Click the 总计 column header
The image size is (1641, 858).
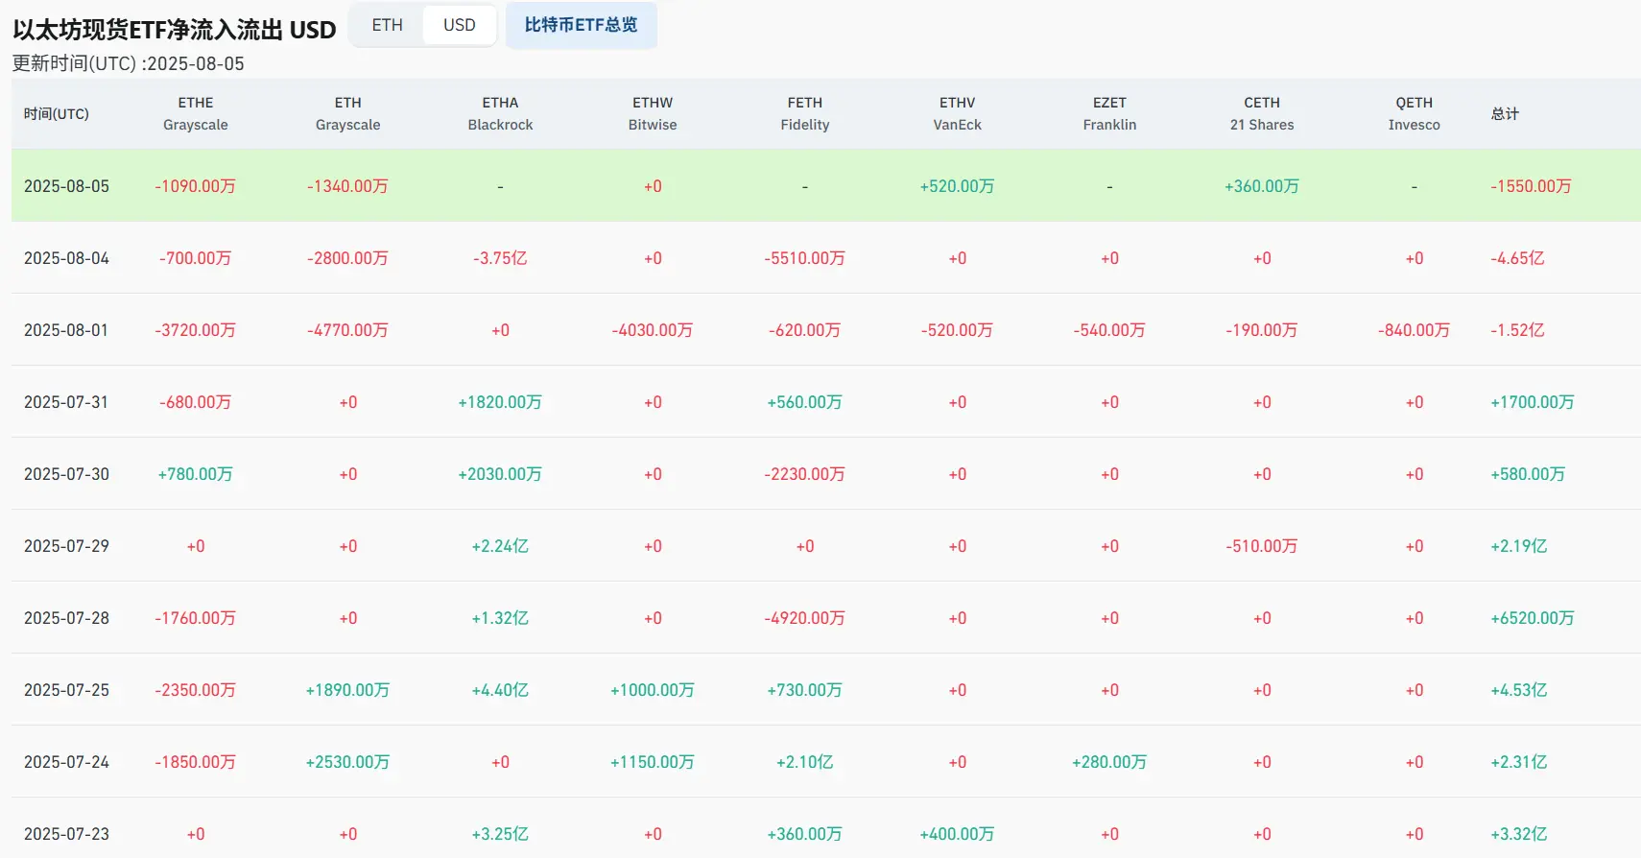coord(1505,114)
